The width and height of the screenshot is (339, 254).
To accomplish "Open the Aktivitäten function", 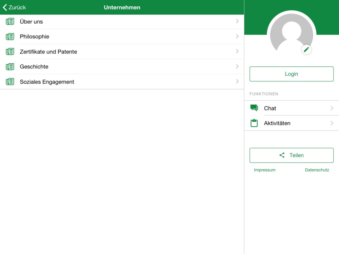I will click(292, 123).
